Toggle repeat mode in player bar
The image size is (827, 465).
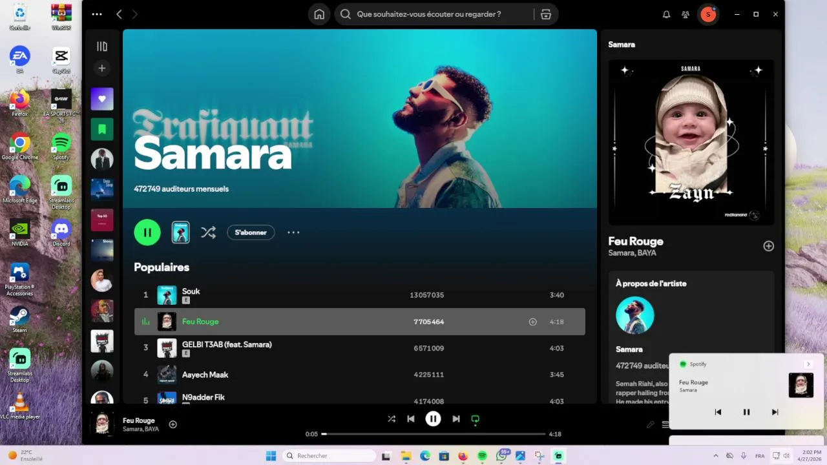(476, 419)
